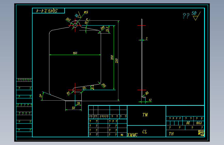The width and height of the screenshot is (224, 145).
Task: Click the 6.4 dimension near the slot
Action: 93,87
